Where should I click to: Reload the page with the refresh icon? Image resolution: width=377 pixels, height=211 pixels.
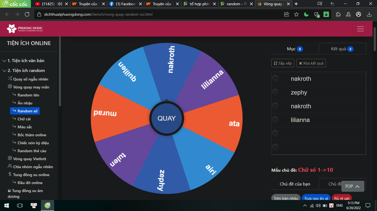pos(27,14)
